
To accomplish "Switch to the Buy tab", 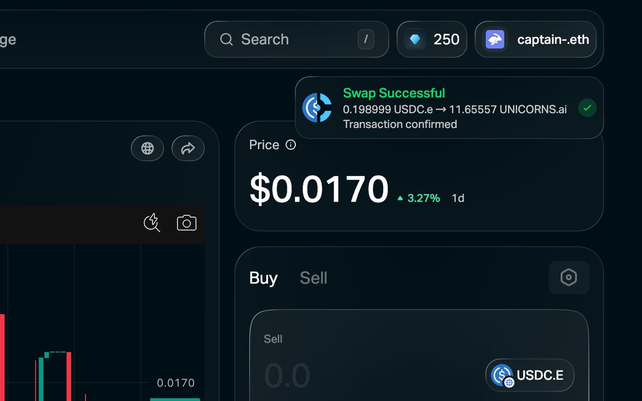I will (x=263, y=278).
